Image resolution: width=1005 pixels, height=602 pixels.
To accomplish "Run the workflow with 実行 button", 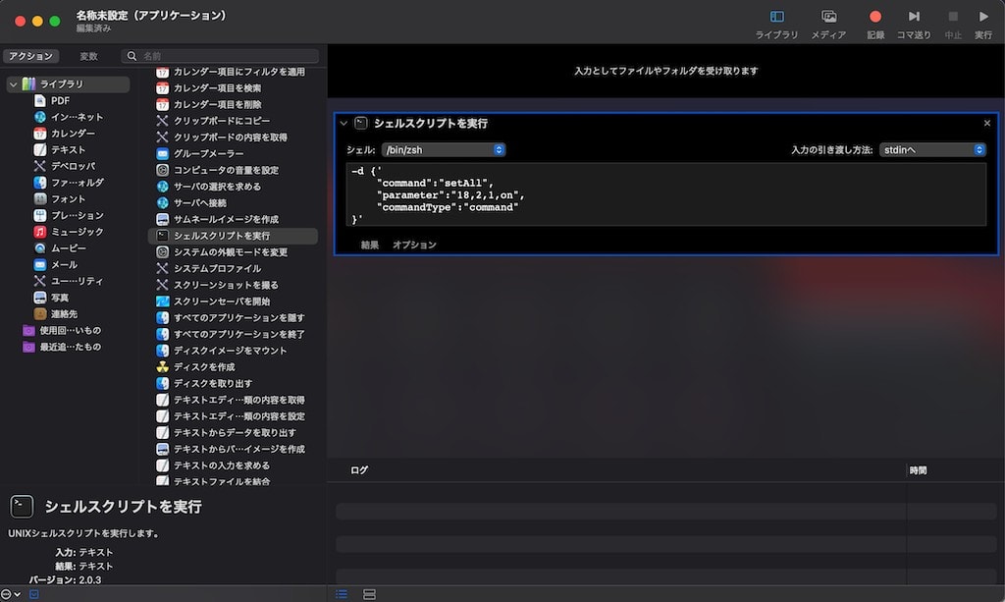I will [982, 17].
